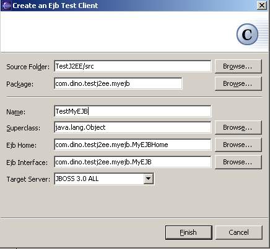Browse for the Ejb Interface class
Viewport: 270px width, 249px height.
[238, 162]
